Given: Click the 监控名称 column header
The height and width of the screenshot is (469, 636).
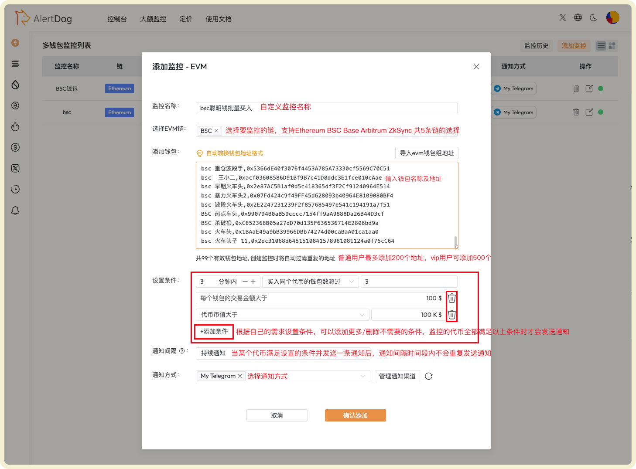Looking at the screenshot, I should pos(67,66).
